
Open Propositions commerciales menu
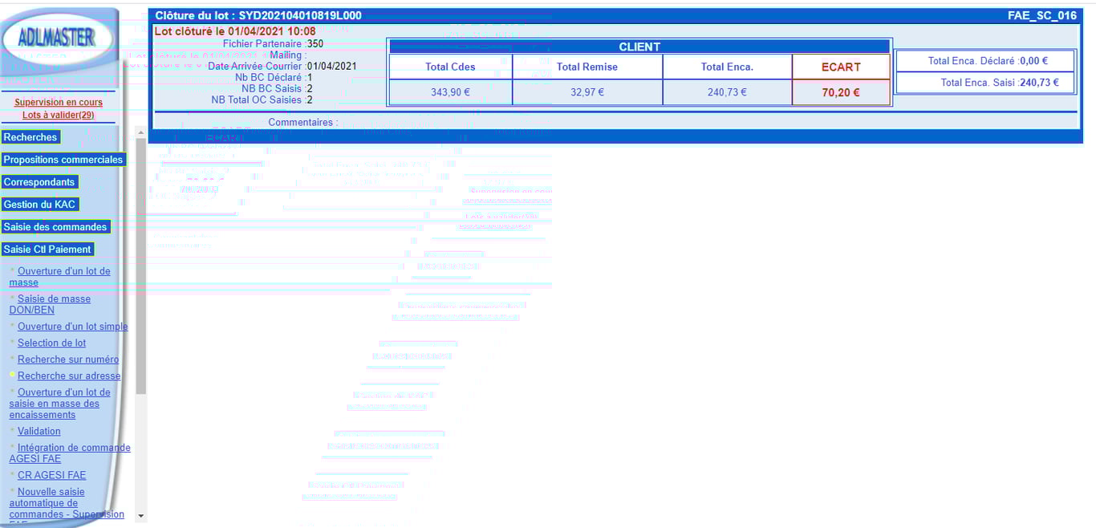[x=63, y=160]
